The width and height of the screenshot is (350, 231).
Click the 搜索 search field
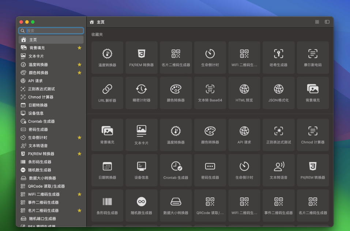click(51, 31)
